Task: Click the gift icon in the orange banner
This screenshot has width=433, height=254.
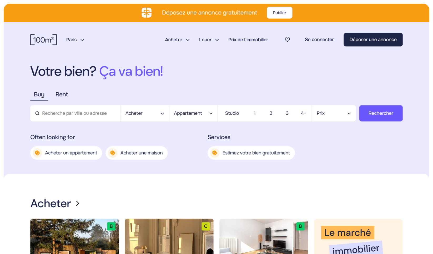Action: click(x=147, y=13)
